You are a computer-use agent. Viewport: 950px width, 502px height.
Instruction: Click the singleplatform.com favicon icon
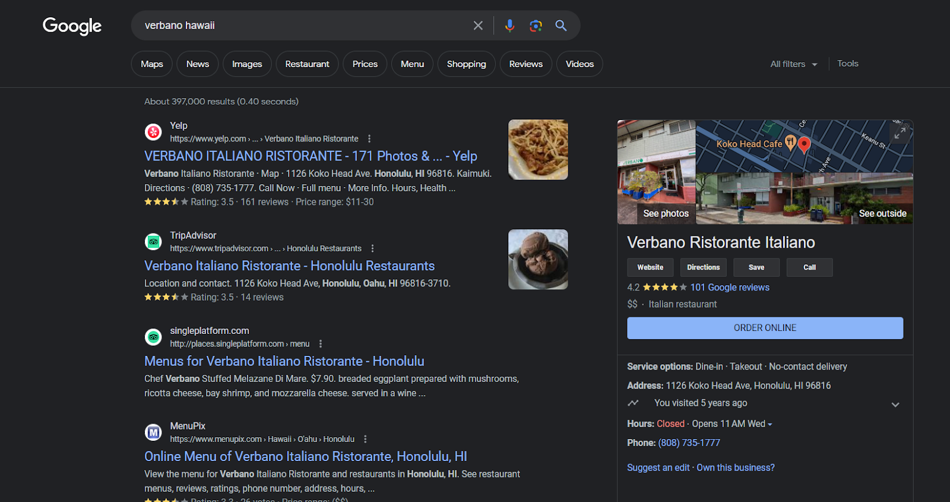(153, 337)
